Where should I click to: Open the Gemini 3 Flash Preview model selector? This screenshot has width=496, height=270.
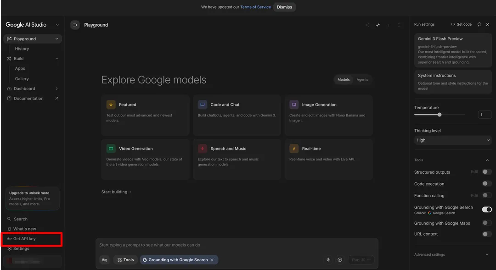click(x=453, y=50)
